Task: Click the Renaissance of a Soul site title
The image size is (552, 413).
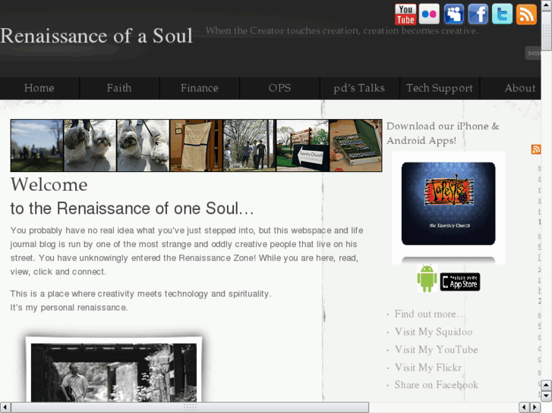Action: 96,36
